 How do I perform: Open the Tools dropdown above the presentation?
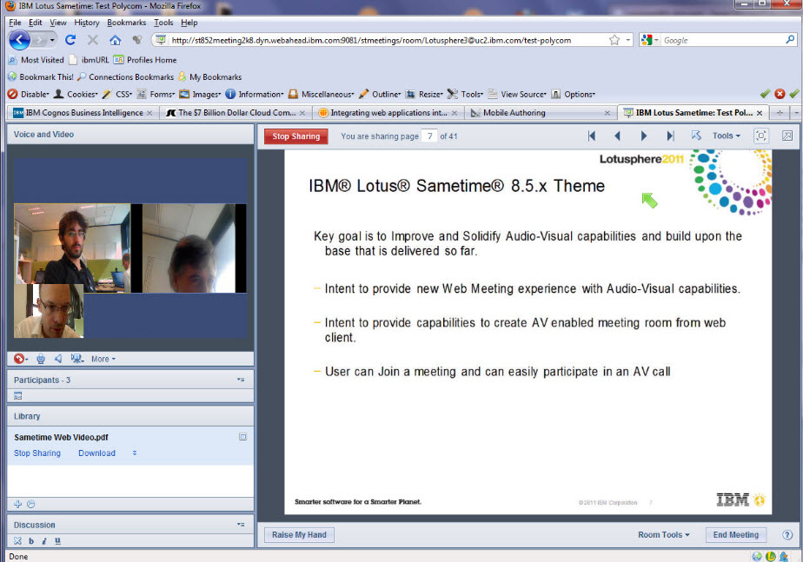click(723, 136)
